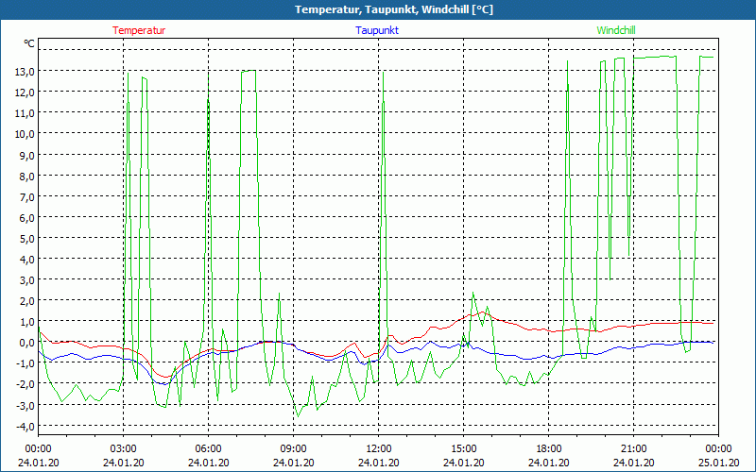Viewport: 756px width, 472px height.
Task: Click the 15:00 time axis label
Action: tap(463, 449)
